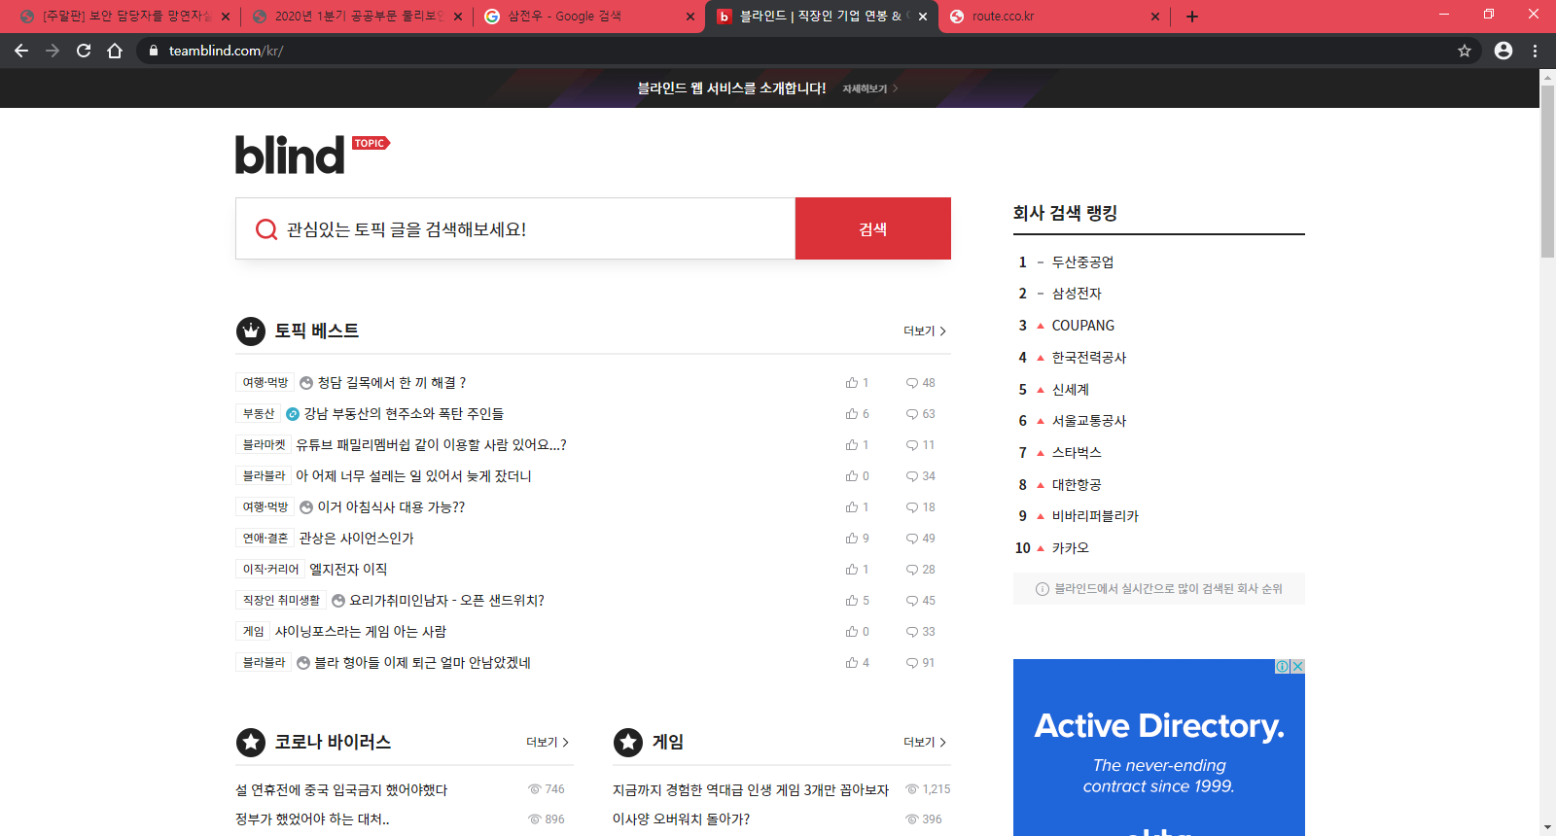Open post '엘지전자 이직'
This screenshot has height=836, width=1556.
pos(348,570)
